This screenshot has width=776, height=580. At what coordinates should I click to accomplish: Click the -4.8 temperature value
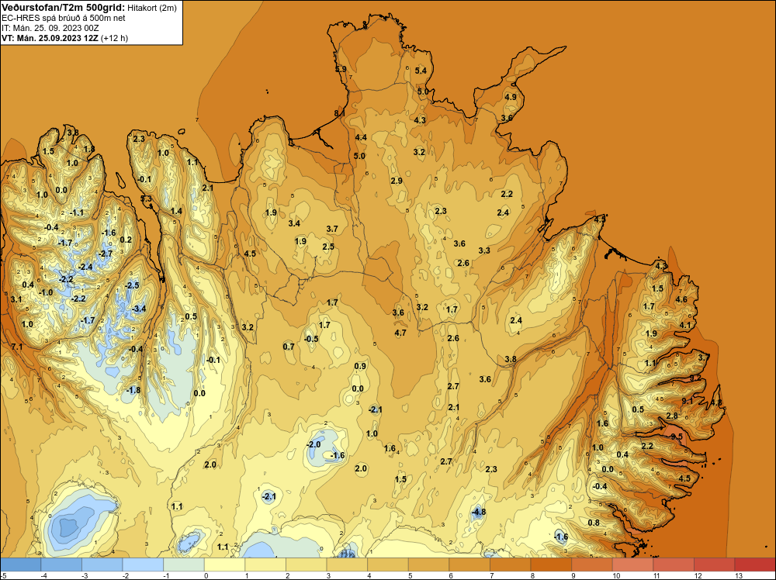[479, 512]
